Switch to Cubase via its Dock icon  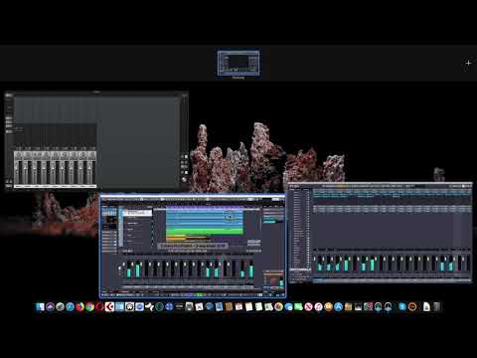coord(109,307)
